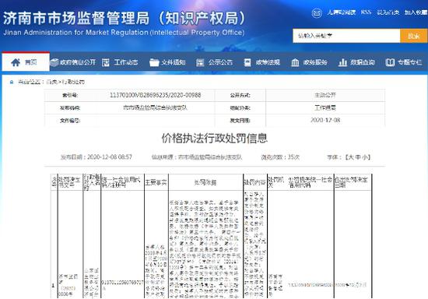Viewport: 428px width, 299px height.
Task: Click 首页 link in breadcrumb
Action: click(x=51, y=82)
